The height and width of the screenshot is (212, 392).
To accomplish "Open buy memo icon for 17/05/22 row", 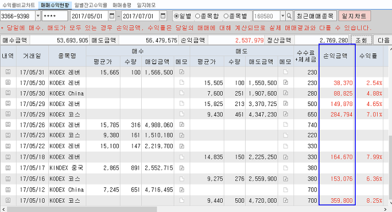I will (x=182, y=146).
